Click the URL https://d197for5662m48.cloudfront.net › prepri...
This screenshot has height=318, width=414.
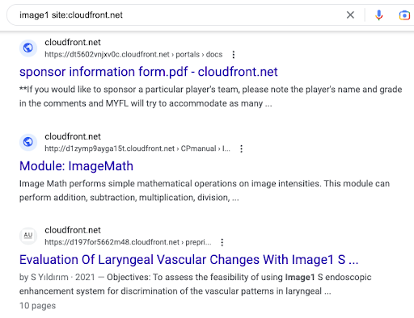128,242
